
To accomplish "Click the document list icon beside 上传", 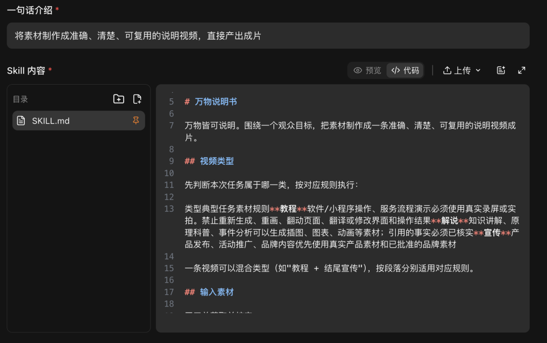I will click(501, 70).
